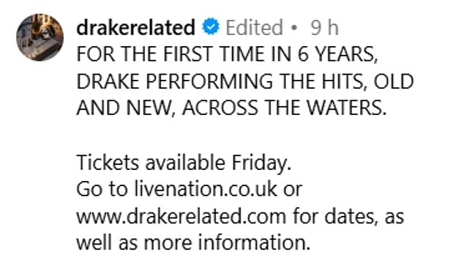The image size is (464, 271).
Task: Click the word available in the caption
Action: 185,163
